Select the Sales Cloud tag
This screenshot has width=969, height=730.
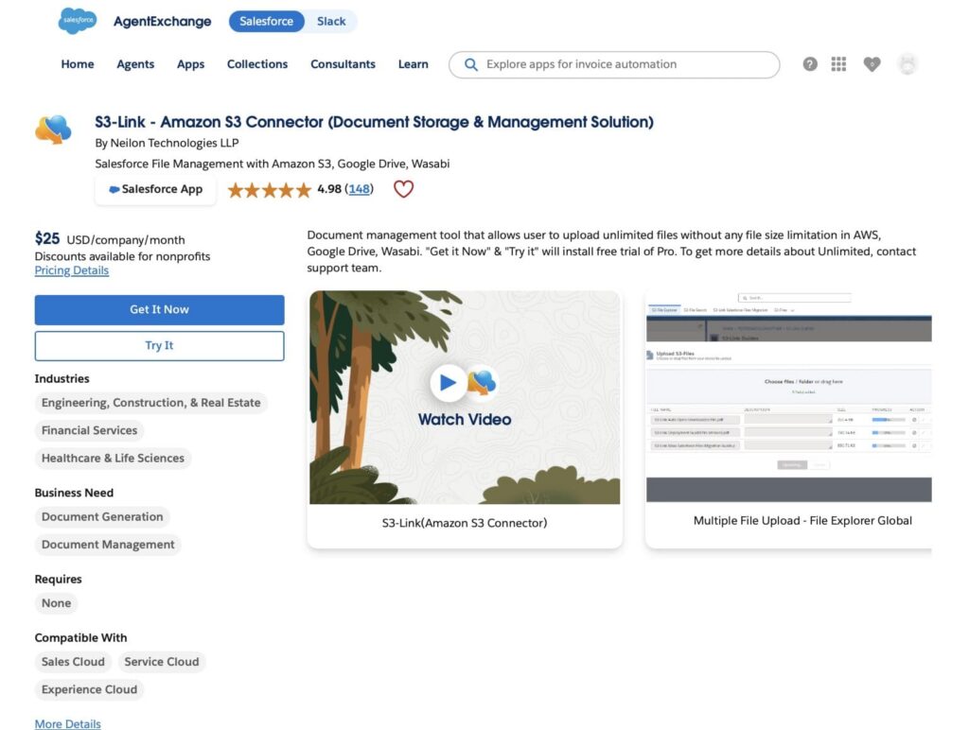click(x=73, y=662)
